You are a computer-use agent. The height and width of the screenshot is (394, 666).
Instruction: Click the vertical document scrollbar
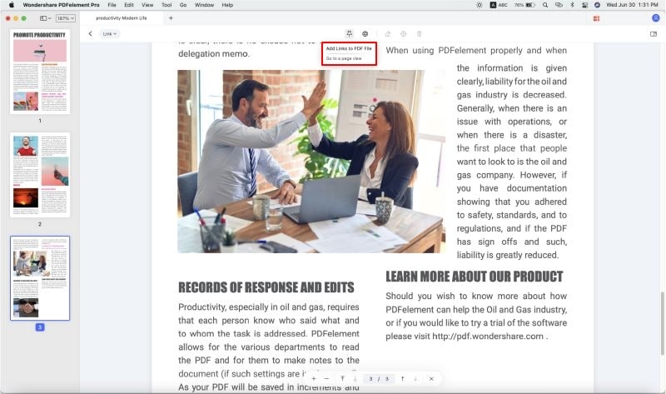point(662,323)
